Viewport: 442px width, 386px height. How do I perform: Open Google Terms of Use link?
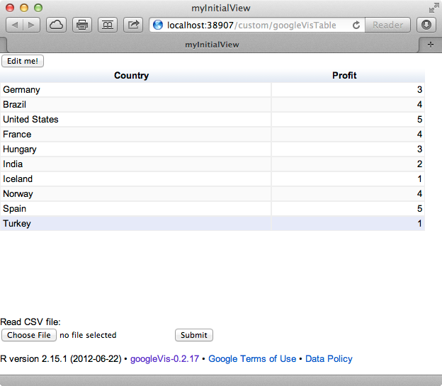coord(252,358)
